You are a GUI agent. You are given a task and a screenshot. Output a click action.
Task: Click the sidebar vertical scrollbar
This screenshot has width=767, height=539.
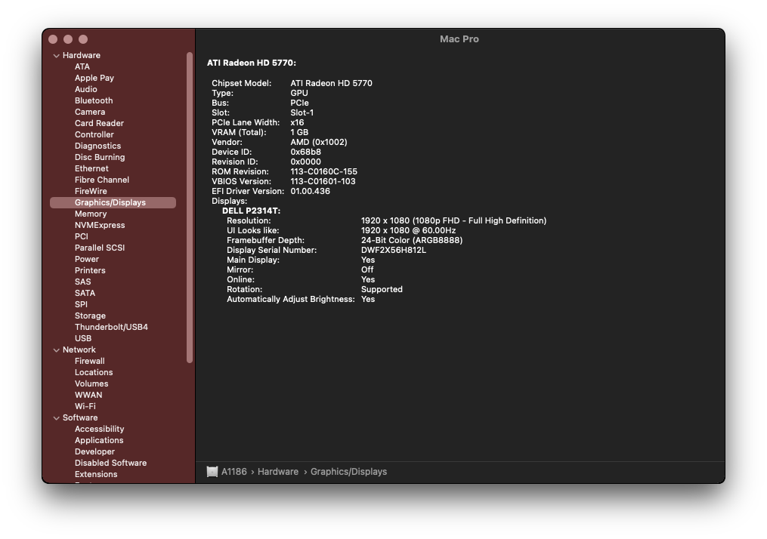190,208
